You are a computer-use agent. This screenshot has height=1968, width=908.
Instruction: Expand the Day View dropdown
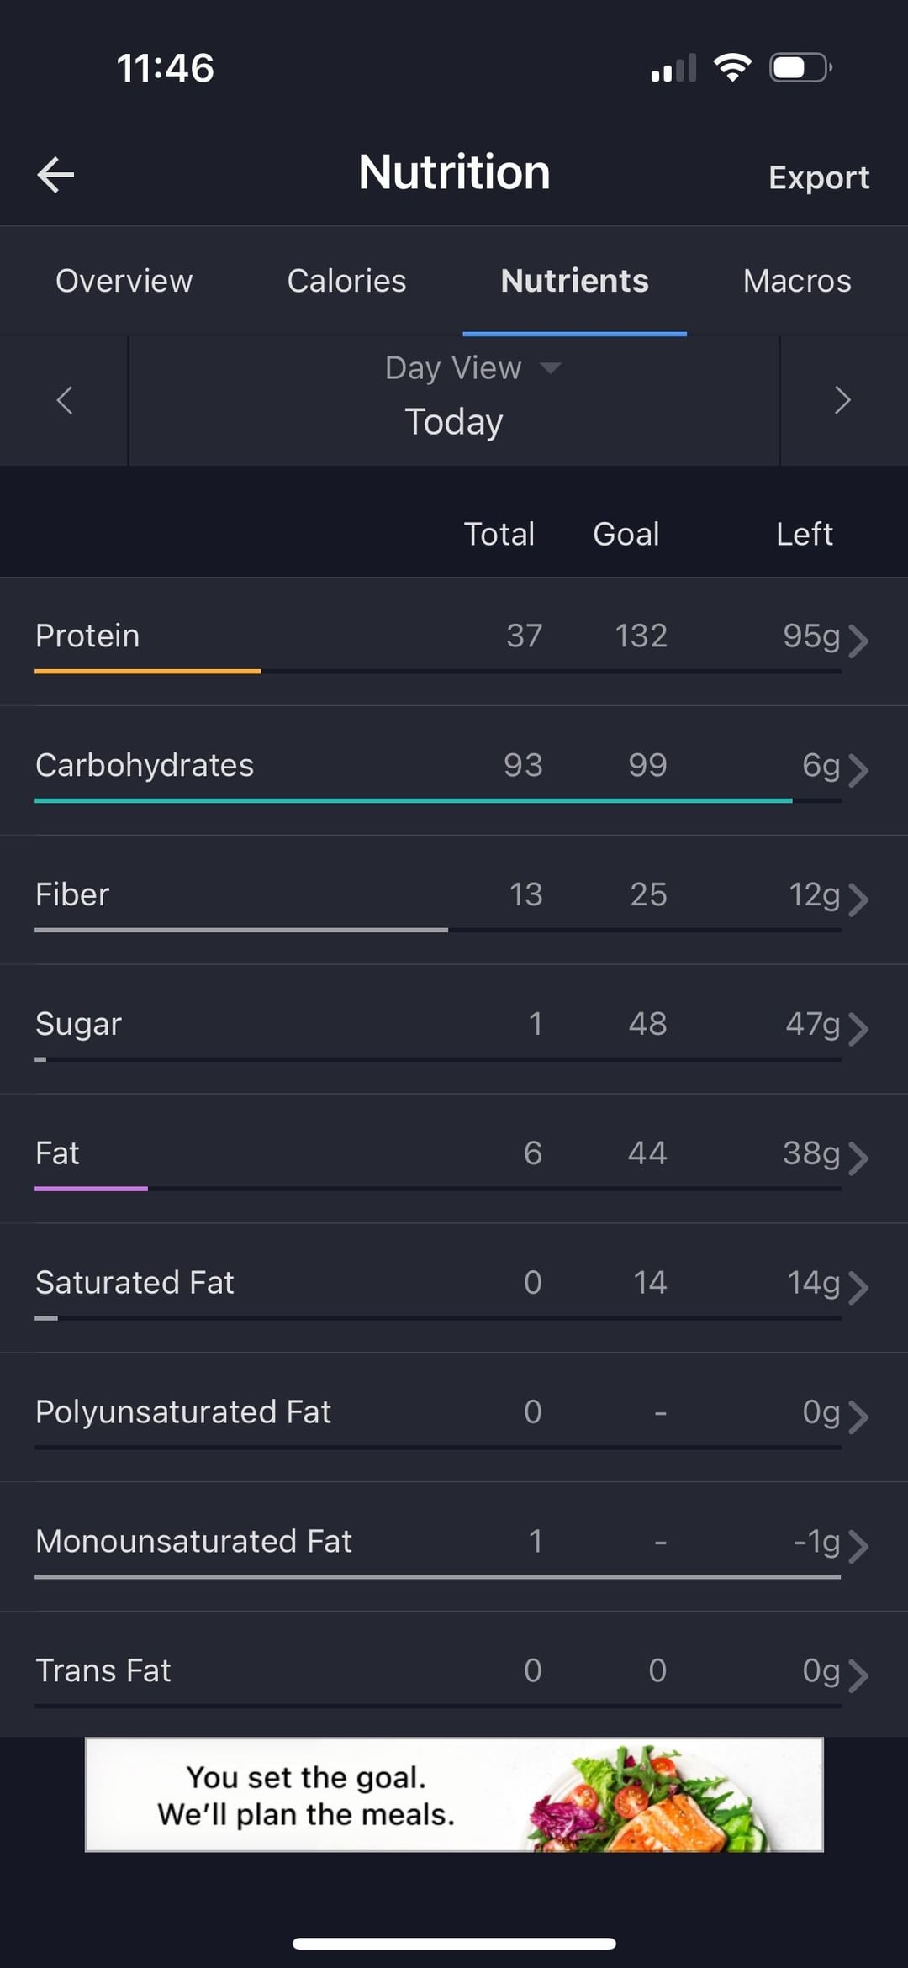tap(472, 368)
